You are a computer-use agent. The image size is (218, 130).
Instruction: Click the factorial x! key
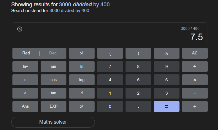point(82,53)
